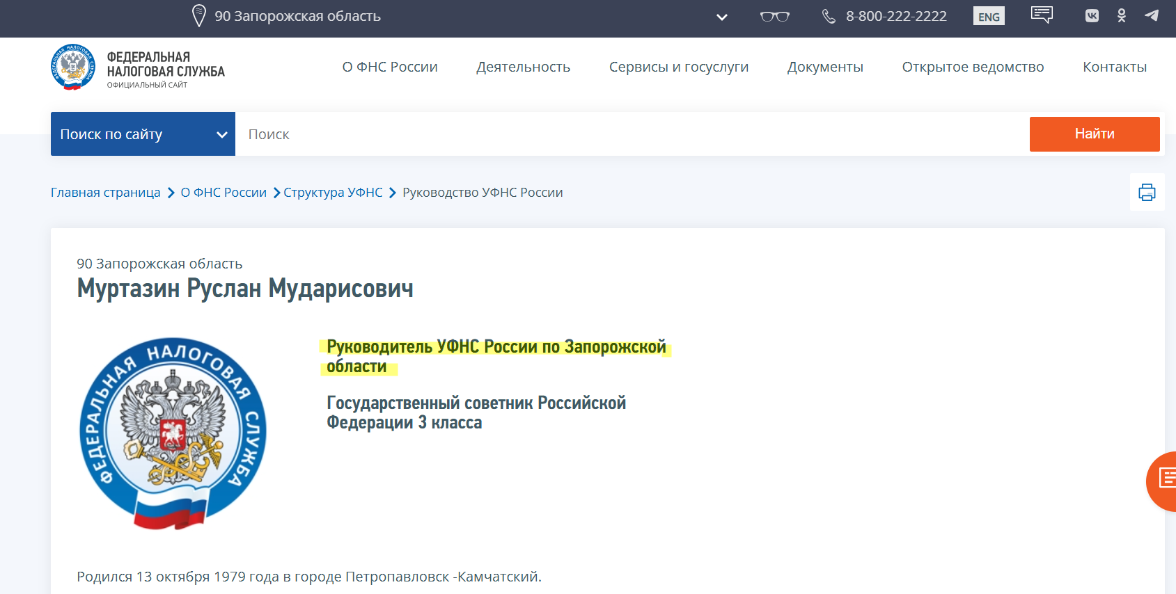Screen dimensions: 1176x594
Task: Go to 'Главная страница' breadcrumb
Action: 105,193
